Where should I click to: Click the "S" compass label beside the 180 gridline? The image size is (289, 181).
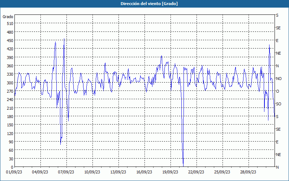click(277, 117)
